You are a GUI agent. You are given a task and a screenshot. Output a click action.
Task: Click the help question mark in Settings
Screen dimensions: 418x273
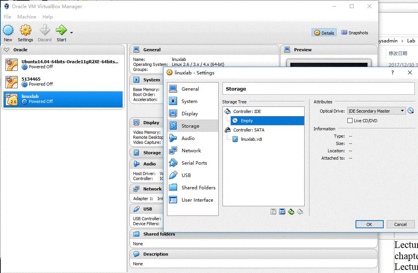pyautogui.click(x=393, y=72)
